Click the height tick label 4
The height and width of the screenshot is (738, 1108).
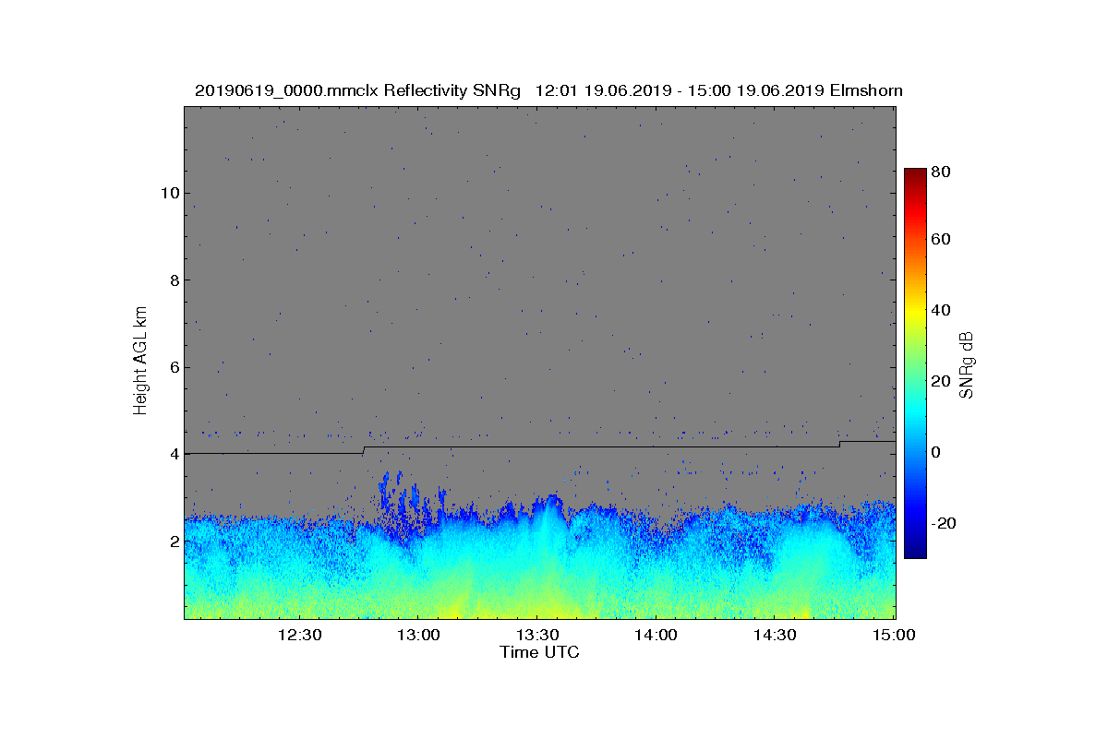(x=173, y=454)
